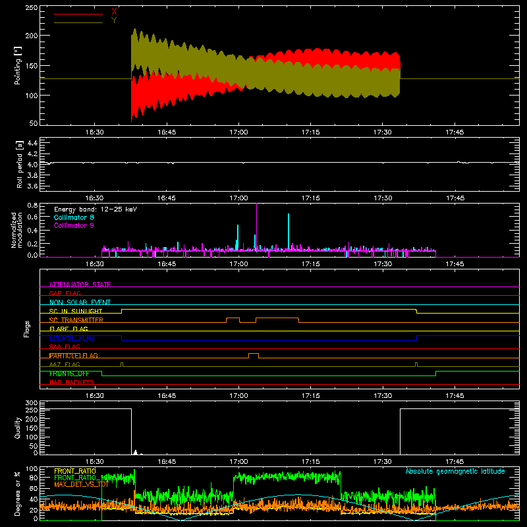Click the NON_SOLAR_EVENT flag label
The image size is (527, 527).
[80, 302]
